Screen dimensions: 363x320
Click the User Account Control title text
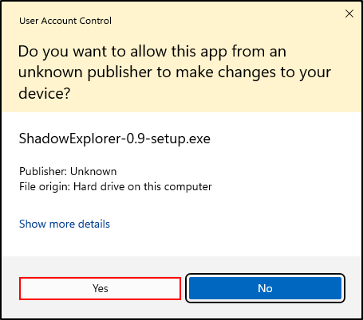click(x=65, y=21)
